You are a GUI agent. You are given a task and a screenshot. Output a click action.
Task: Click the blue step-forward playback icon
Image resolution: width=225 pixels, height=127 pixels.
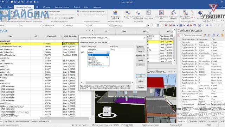[x=188, y=25]
